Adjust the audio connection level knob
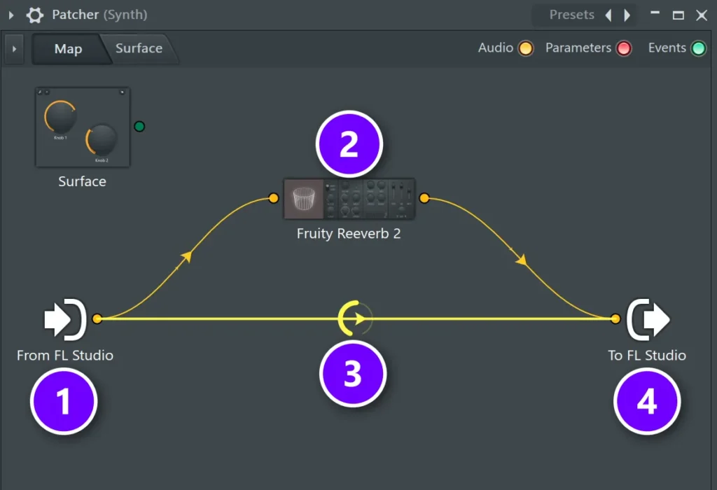Image resolution: width=717 pixels, height=490 pixels. click(x=355, y=318)
